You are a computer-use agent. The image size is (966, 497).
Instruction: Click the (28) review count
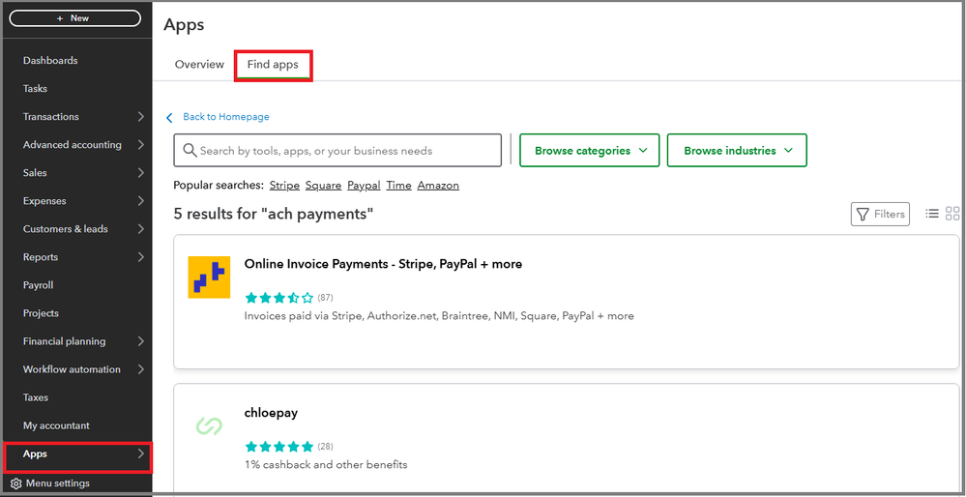[325, 447]
